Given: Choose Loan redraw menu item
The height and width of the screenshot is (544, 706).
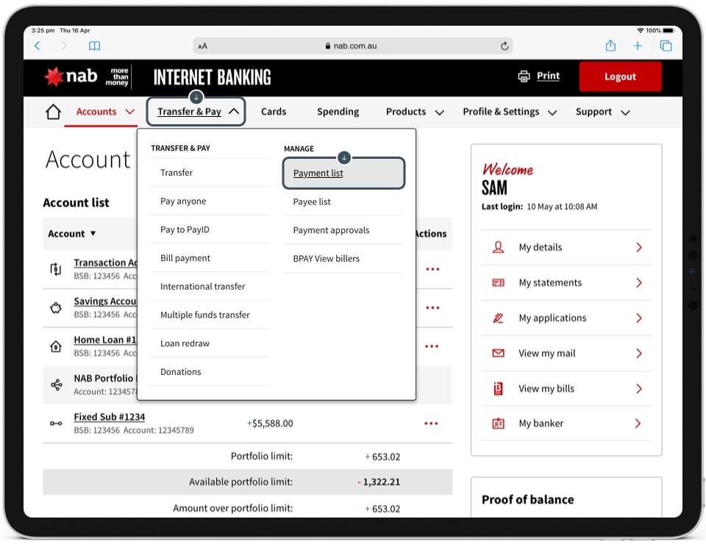Looking at the screenshot, I should 210,343.
